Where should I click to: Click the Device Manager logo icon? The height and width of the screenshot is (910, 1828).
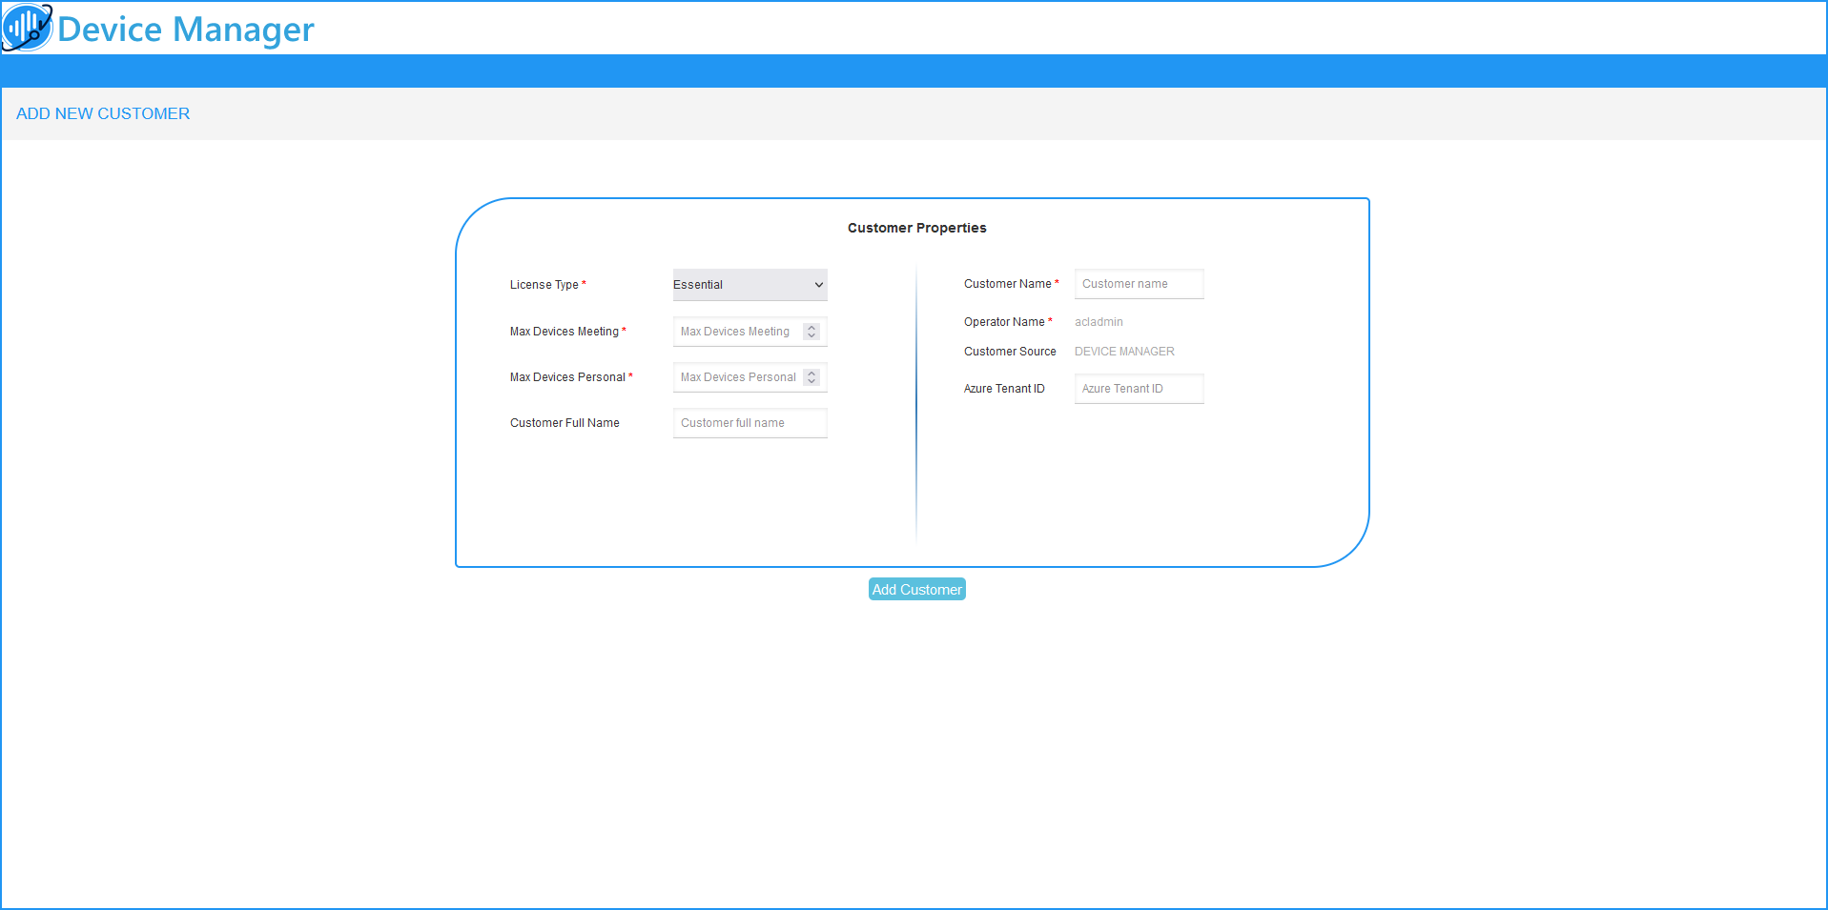click(x=27, y=28)
